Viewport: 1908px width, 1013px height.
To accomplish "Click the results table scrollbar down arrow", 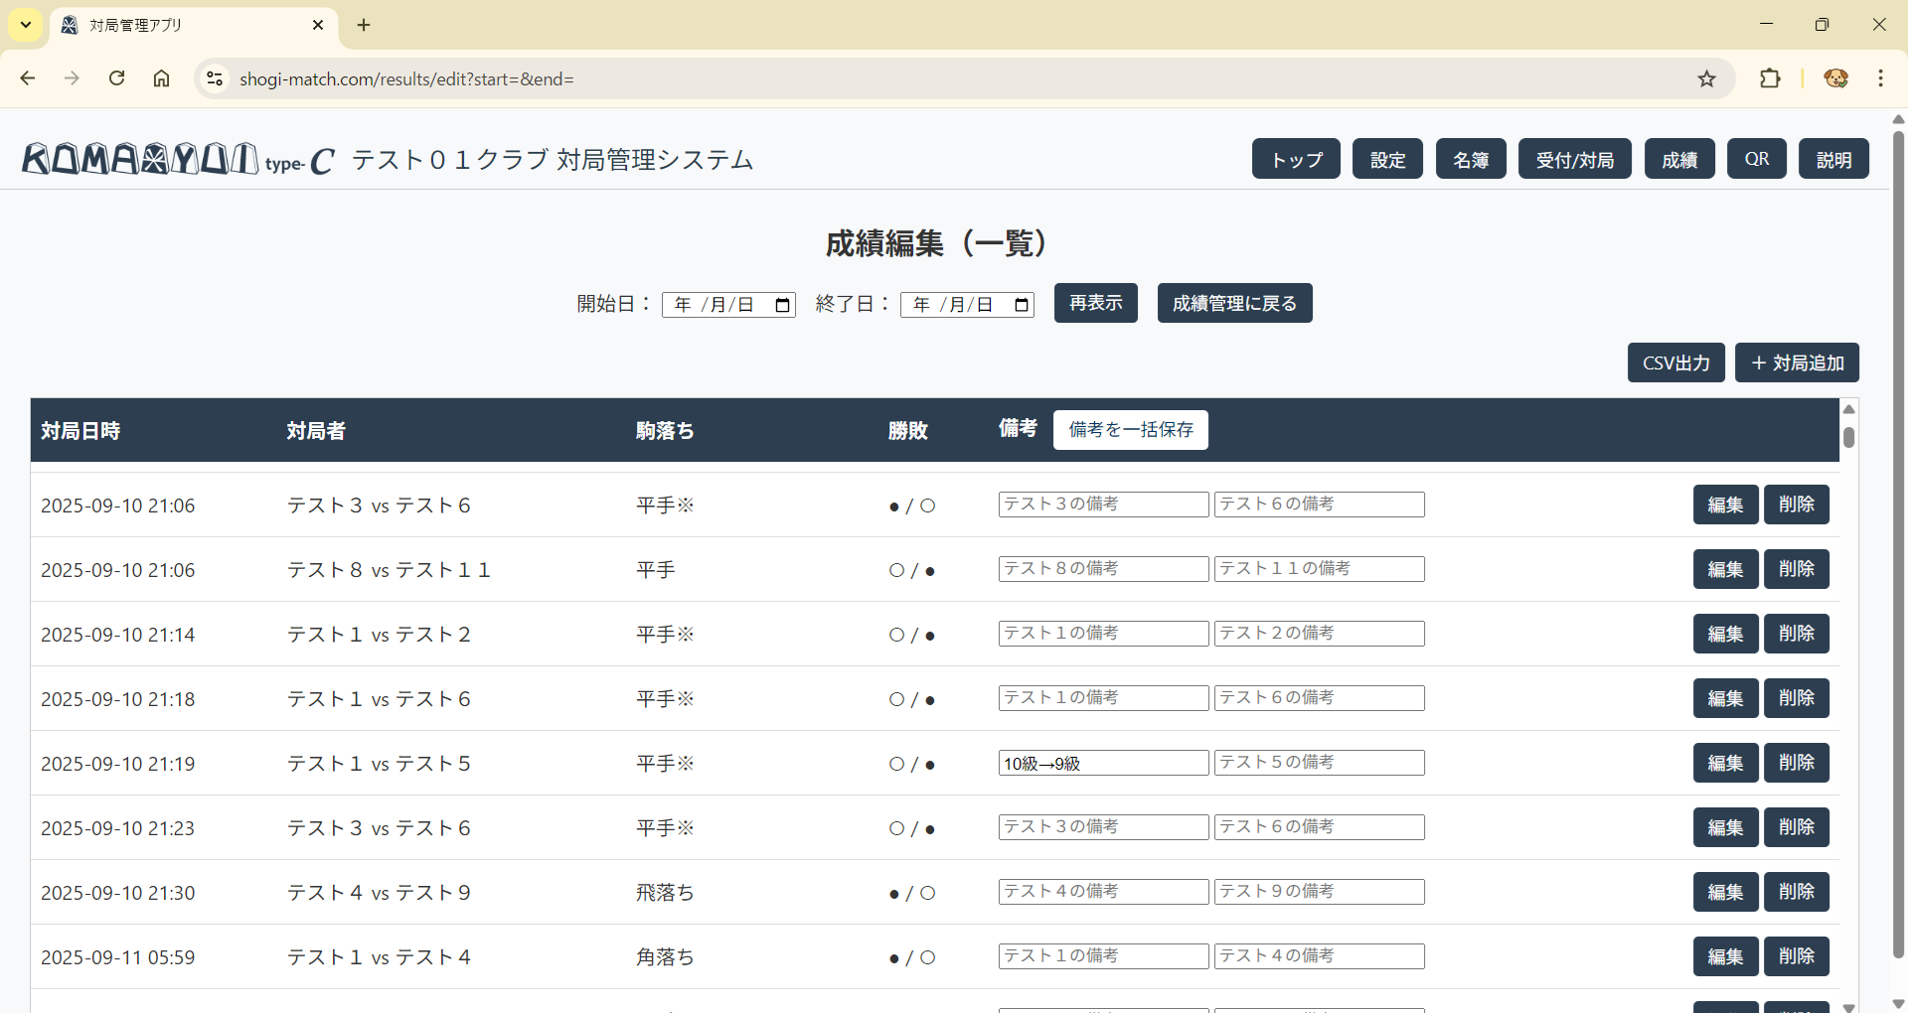I will [x=1848, y=1006].
